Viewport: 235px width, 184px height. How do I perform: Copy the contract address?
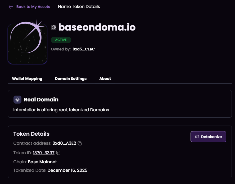click(80, 143)
